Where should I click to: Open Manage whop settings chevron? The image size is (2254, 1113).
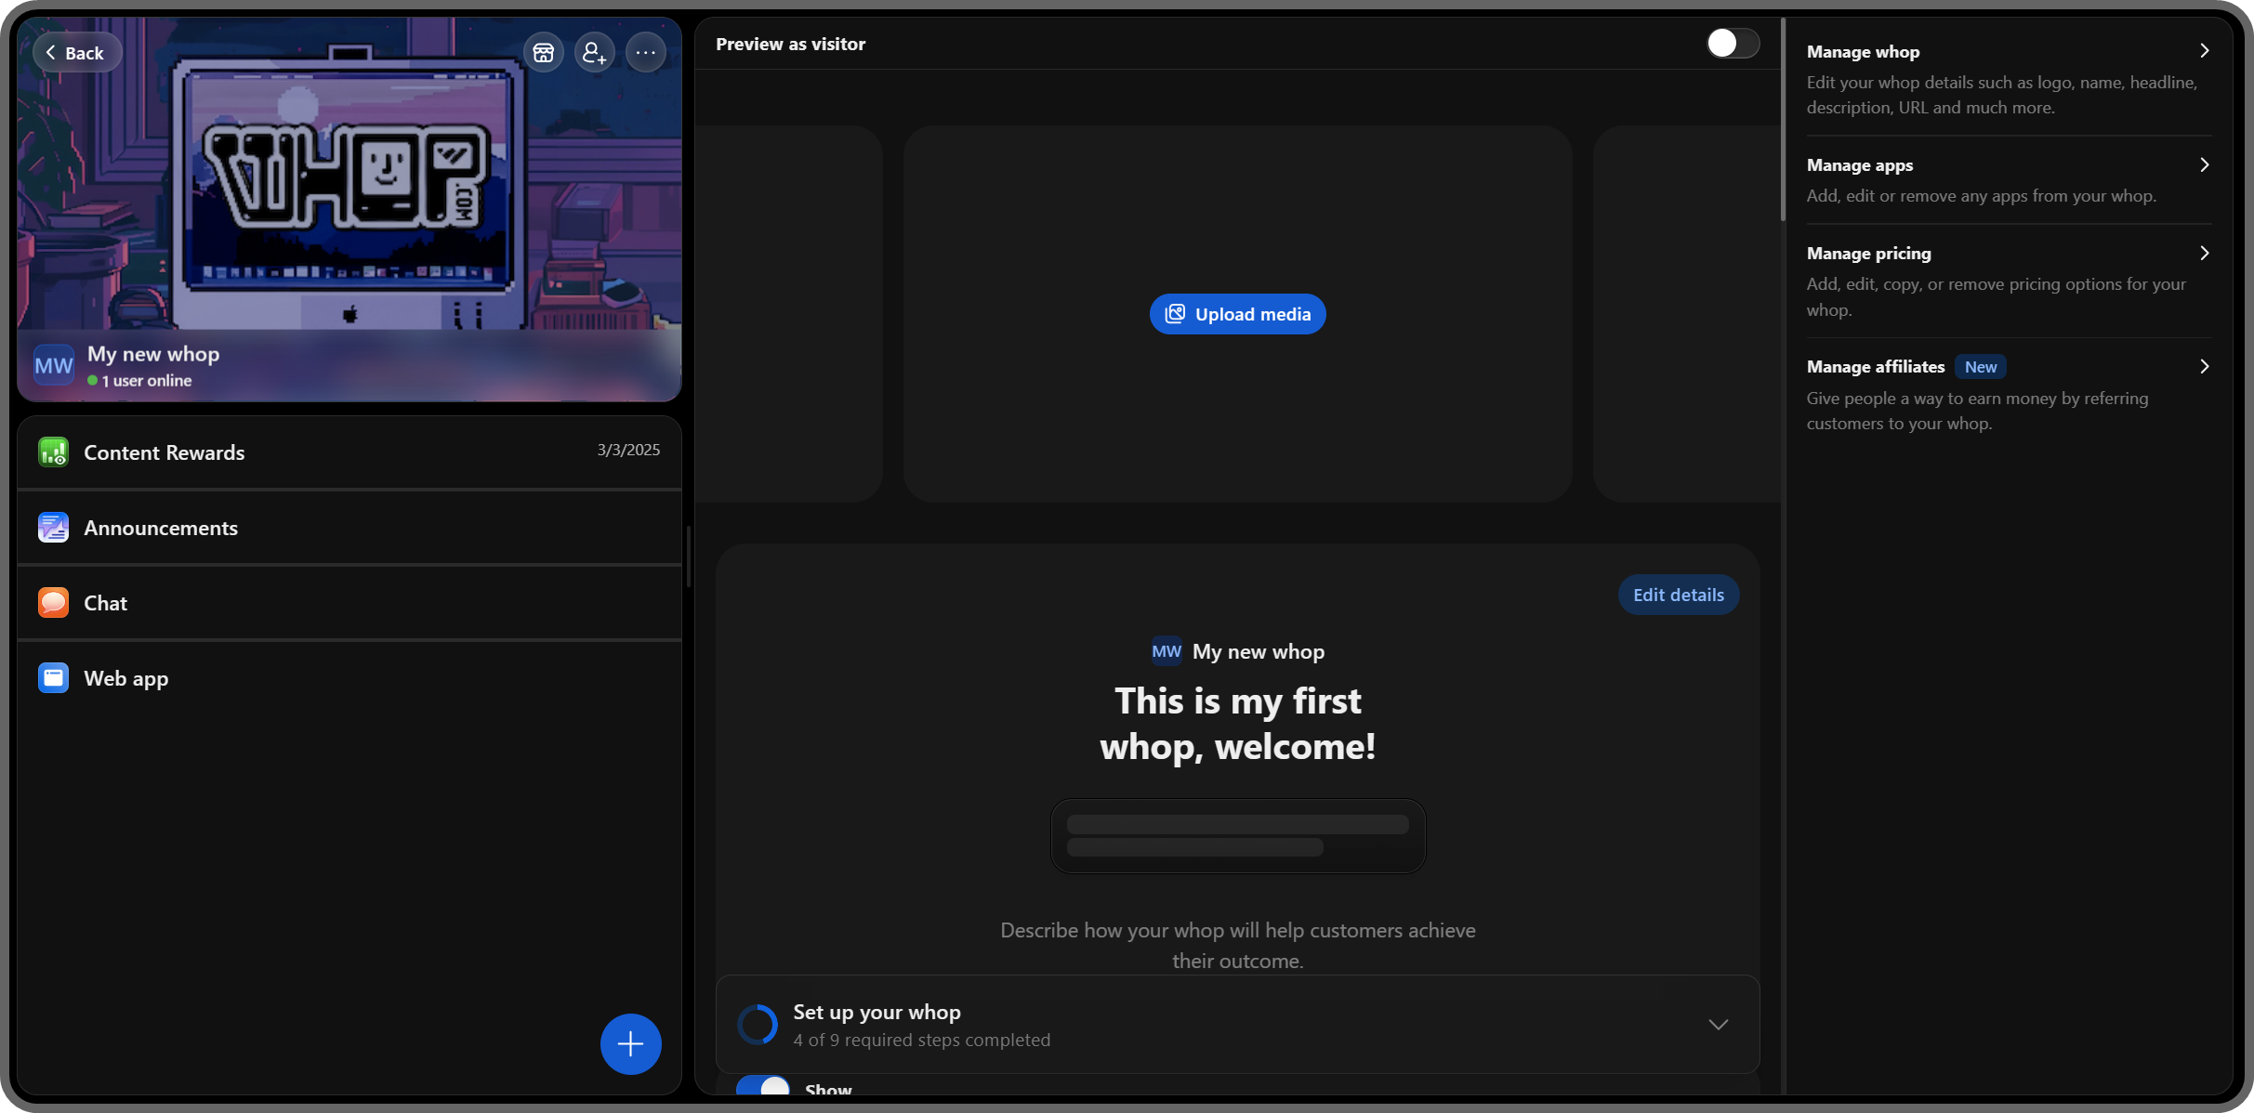2204,51
